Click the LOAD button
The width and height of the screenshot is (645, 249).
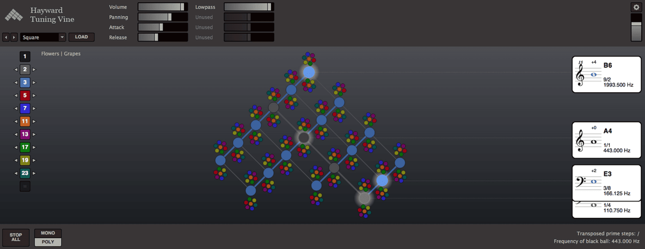coord(81,37)
